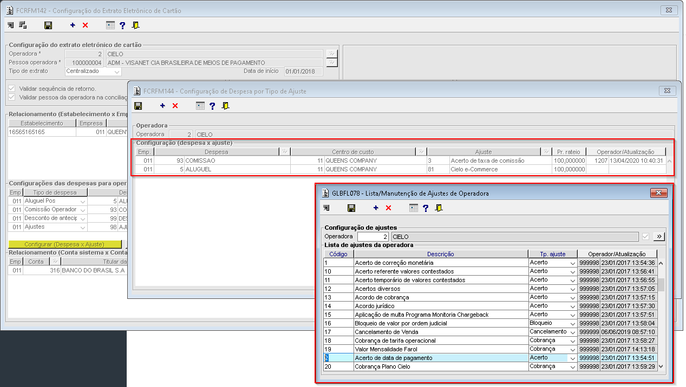Click the Cielo e-Commerce adjustment cell
Screen dimensions: 686x387
500,169
